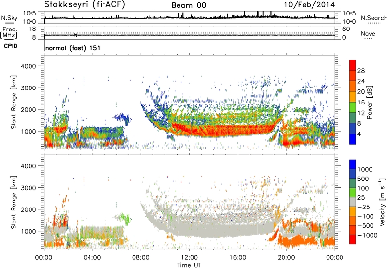Click the "2000" tick in the velocity panel
Image resolution: width=387 pixels, height=268 pixels.
[29, 209]
